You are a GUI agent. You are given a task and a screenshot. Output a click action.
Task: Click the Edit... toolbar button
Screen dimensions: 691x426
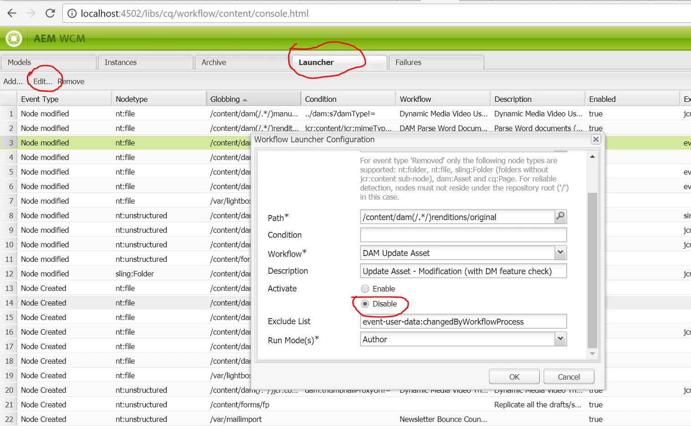(x=43, y=81)
